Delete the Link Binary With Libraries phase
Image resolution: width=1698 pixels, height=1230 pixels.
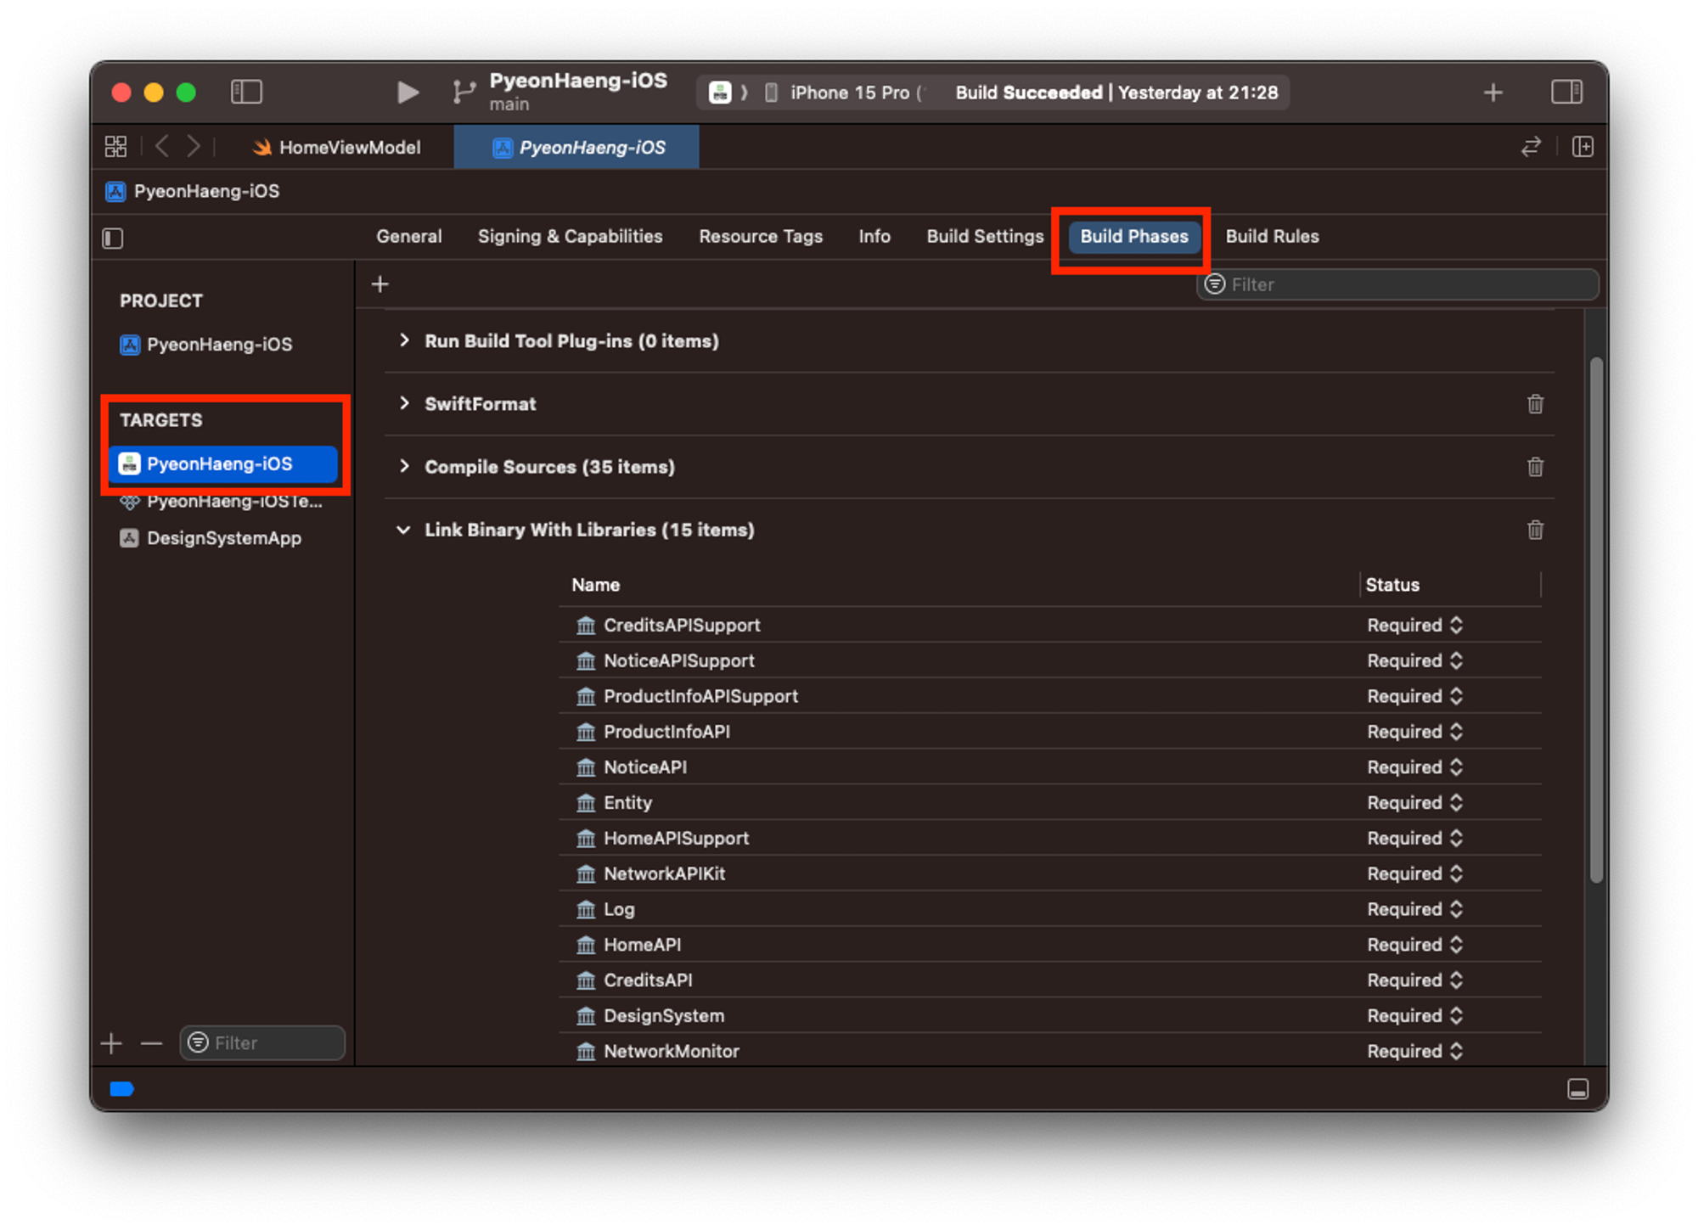point(1535,531)
